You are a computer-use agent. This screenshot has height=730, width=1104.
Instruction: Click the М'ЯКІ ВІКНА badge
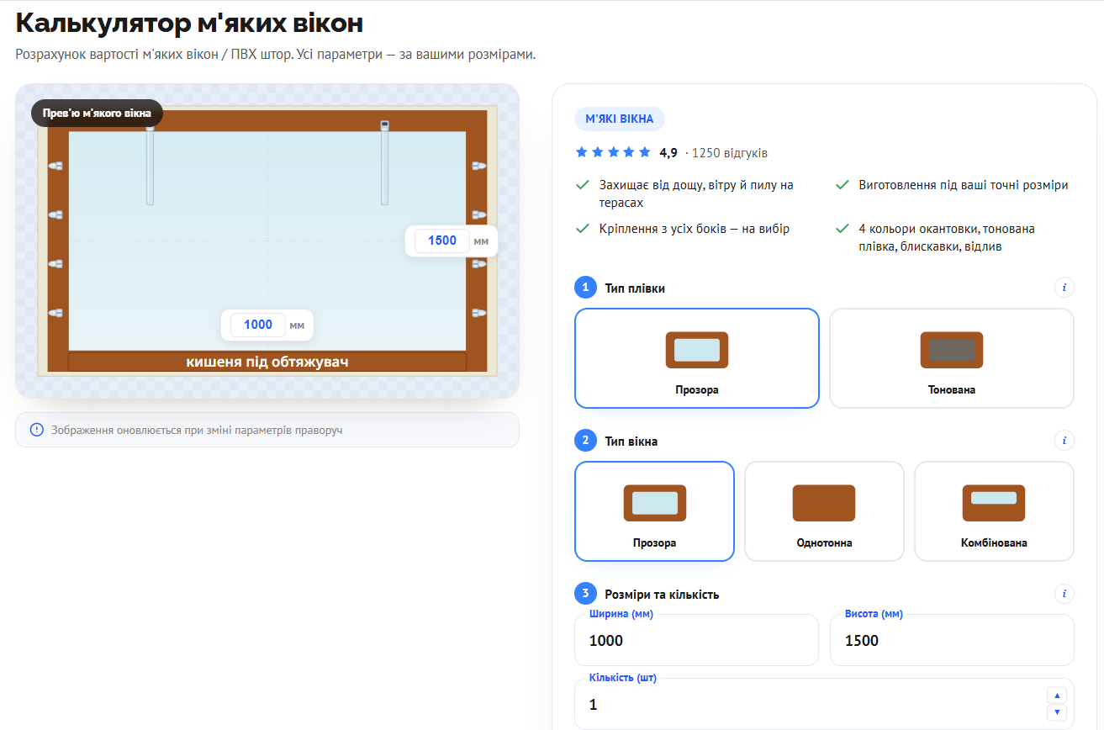tap(620, 119)
